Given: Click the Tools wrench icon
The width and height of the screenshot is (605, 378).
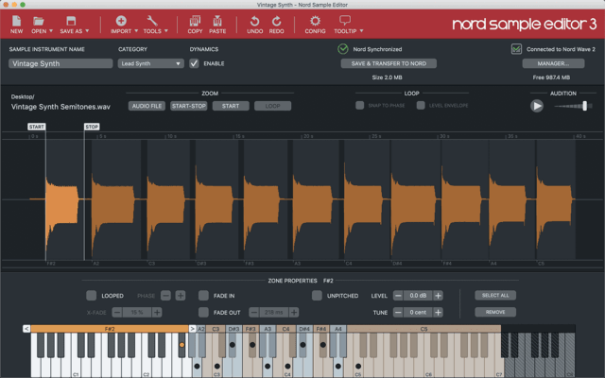Looking at the screenshot, I should click(x=152, y=21).
